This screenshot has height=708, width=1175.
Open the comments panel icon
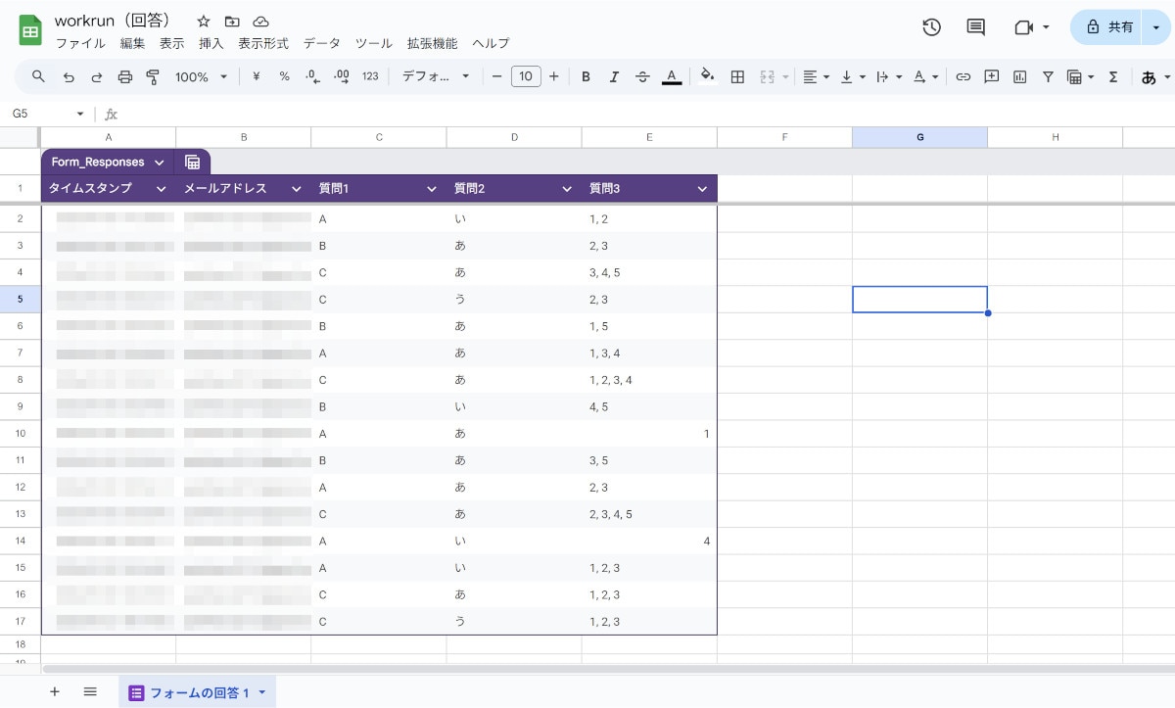click(975, 27)
